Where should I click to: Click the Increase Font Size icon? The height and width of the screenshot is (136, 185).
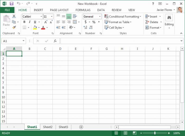tap(46, 22)
